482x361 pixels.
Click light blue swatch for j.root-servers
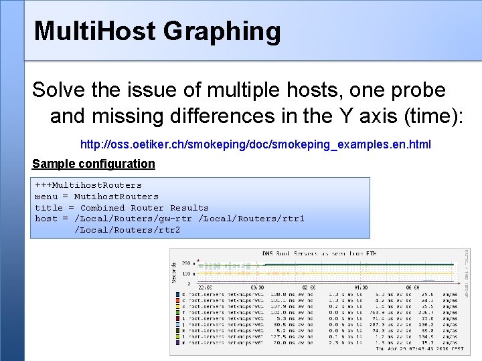[x=177, y=324]
